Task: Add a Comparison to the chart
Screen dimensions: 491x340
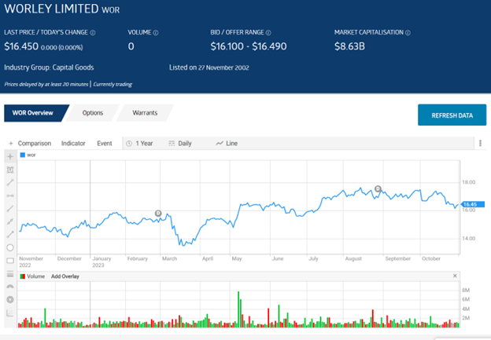Action: pyautogui.click(x=30, y=144)
